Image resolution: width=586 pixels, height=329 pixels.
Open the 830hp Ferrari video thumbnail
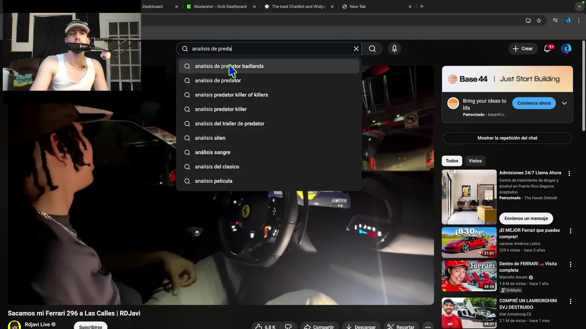[469, 242]
